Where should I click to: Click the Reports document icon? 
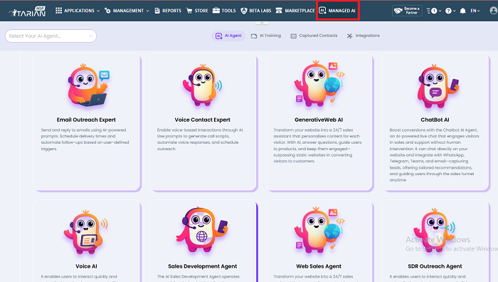point(157,11)
